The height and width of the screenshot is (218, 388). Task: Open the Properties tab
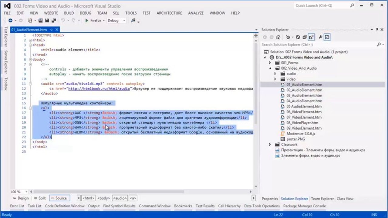(270, 199)
